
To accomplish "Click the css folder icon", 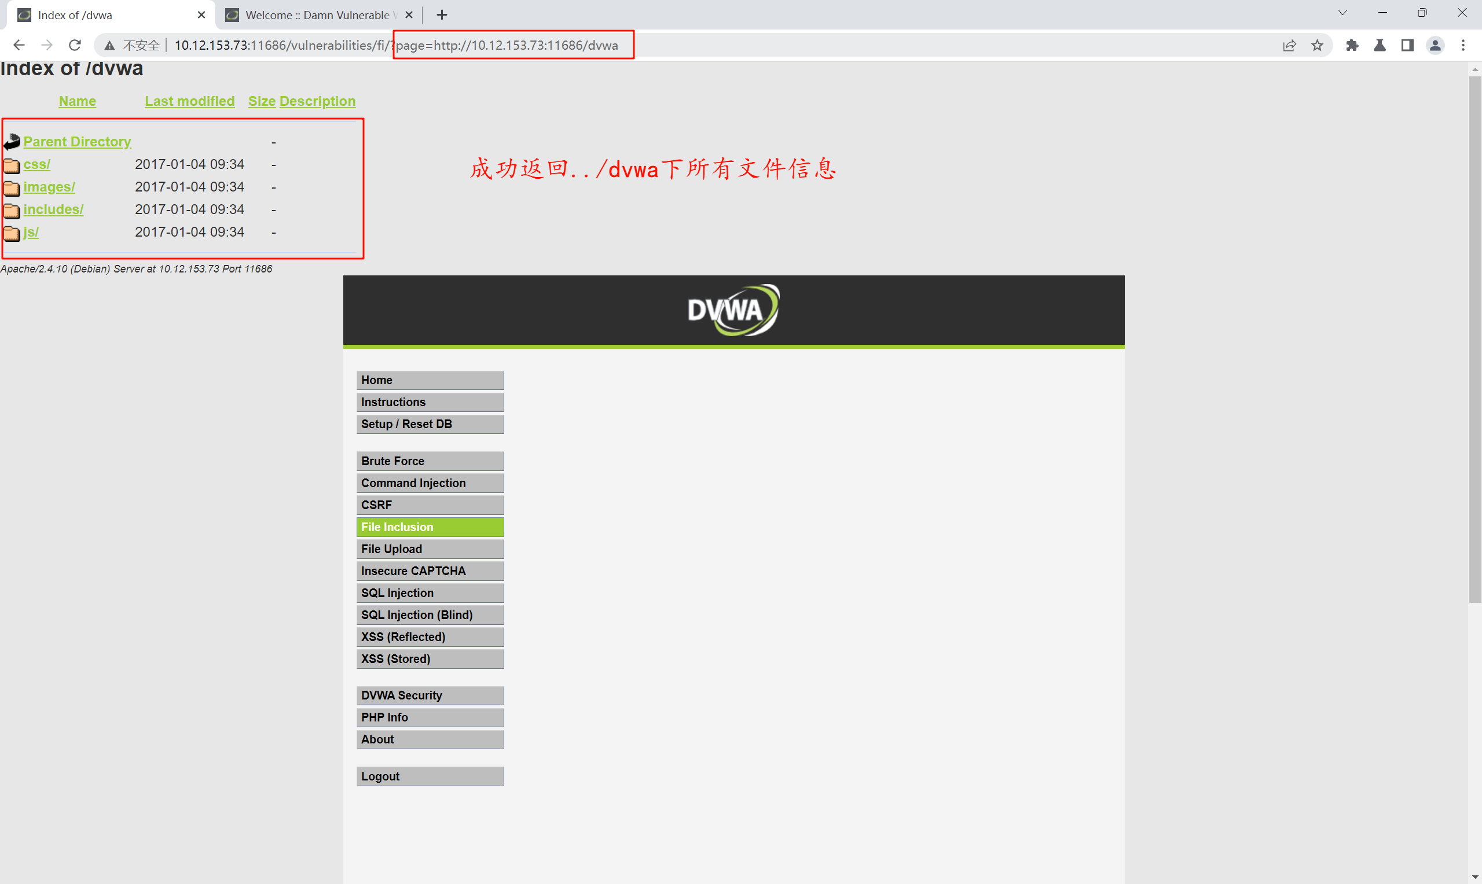I will click(12, 165).
